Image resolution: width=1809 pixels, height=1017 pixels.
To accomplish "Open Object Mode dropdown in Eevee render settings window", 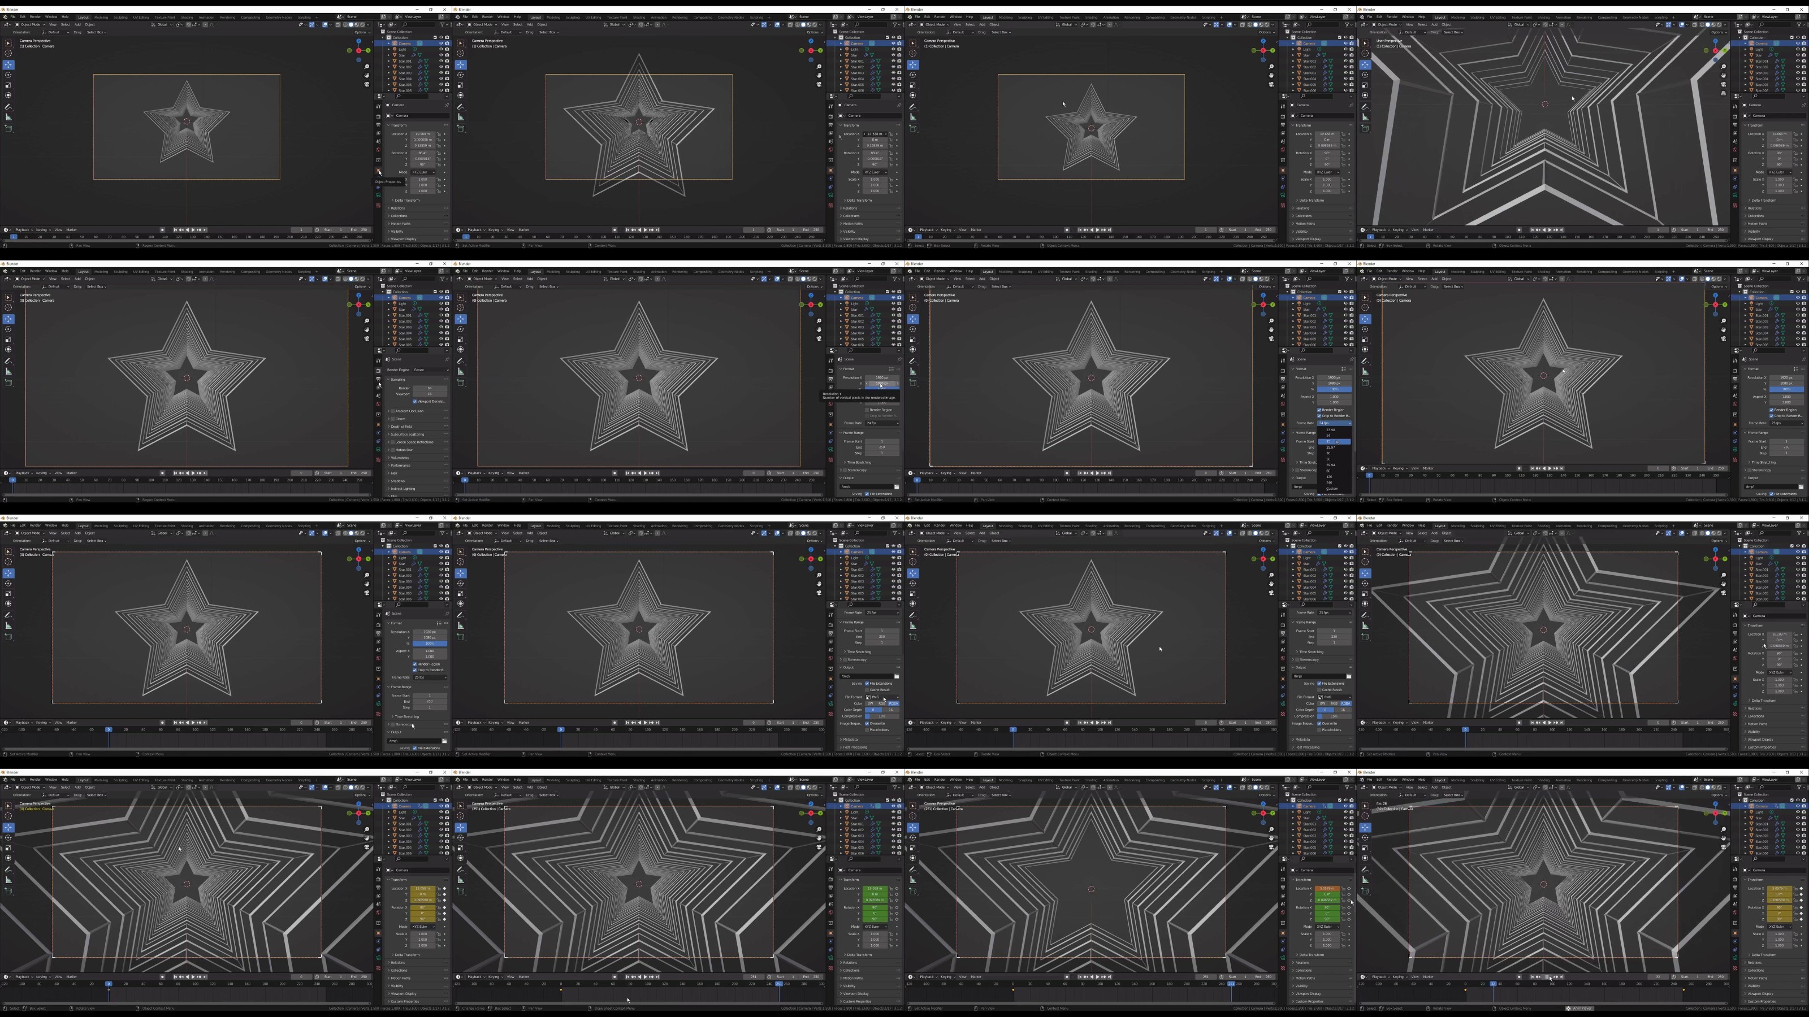I will 30,279.
